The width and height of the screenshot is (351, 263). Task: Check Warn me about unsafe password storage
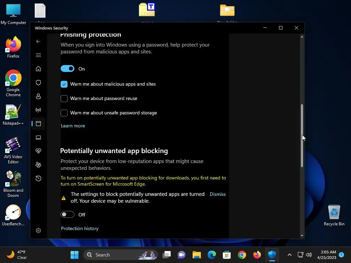pos(64,113)
